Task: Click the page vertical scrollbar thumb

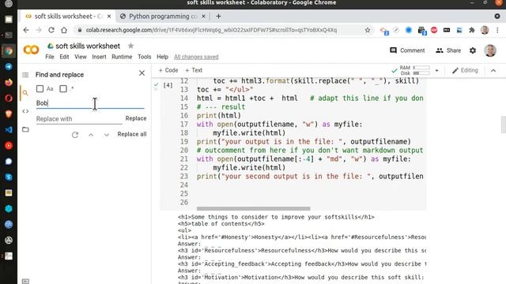Action: pyautogui.click(x=503, y=125)
